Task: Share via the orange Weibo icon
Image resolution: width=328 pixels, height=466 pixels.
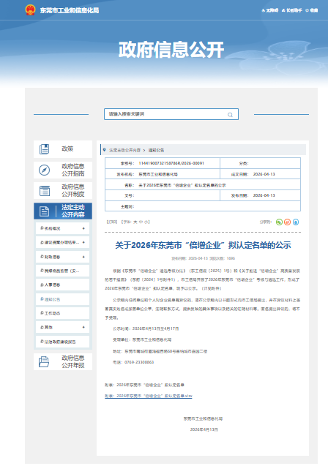Action: click(x=287, y=222)
